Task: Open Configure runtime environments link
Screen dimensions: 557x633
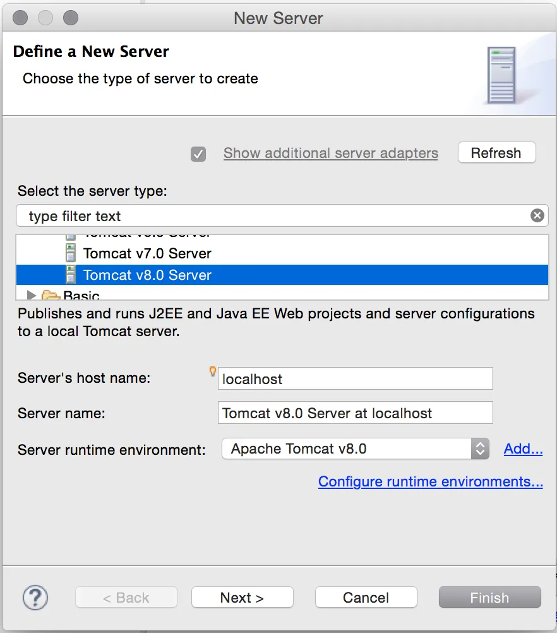Action: point(430,481)
